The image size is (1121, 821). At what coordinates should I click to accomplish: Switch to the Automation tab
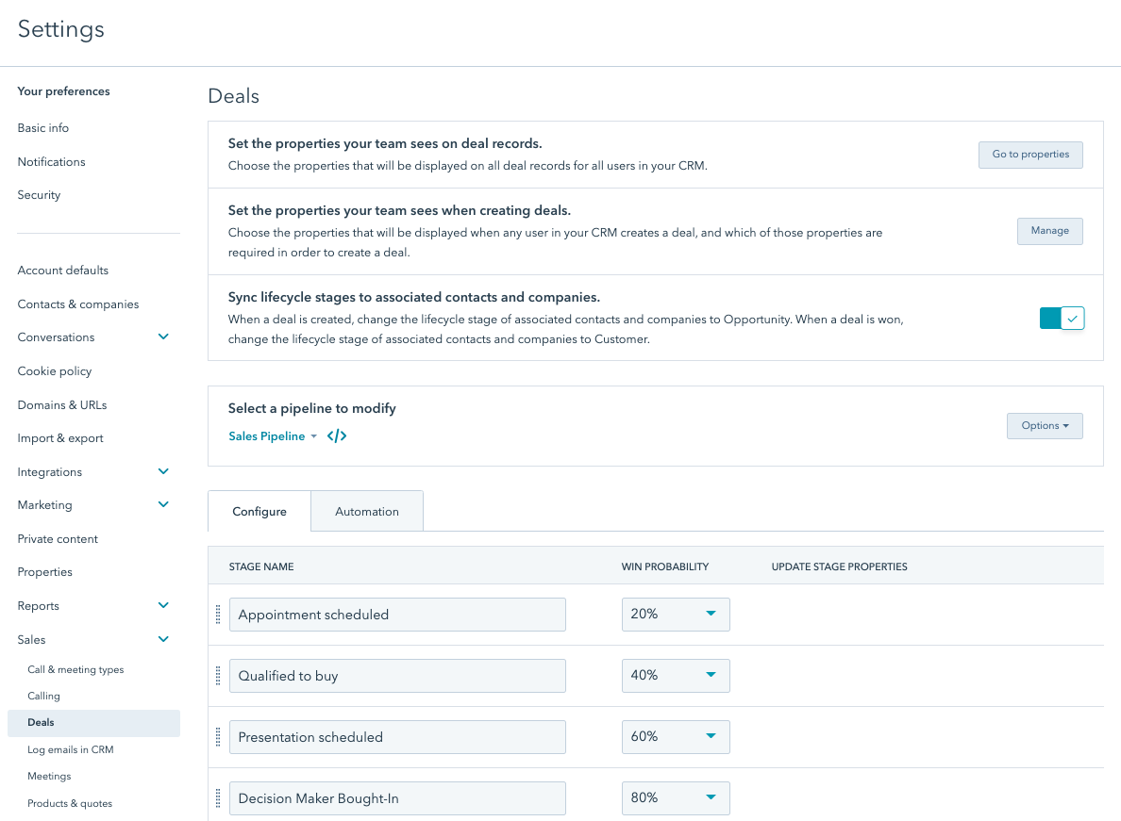tap(366, 511)
